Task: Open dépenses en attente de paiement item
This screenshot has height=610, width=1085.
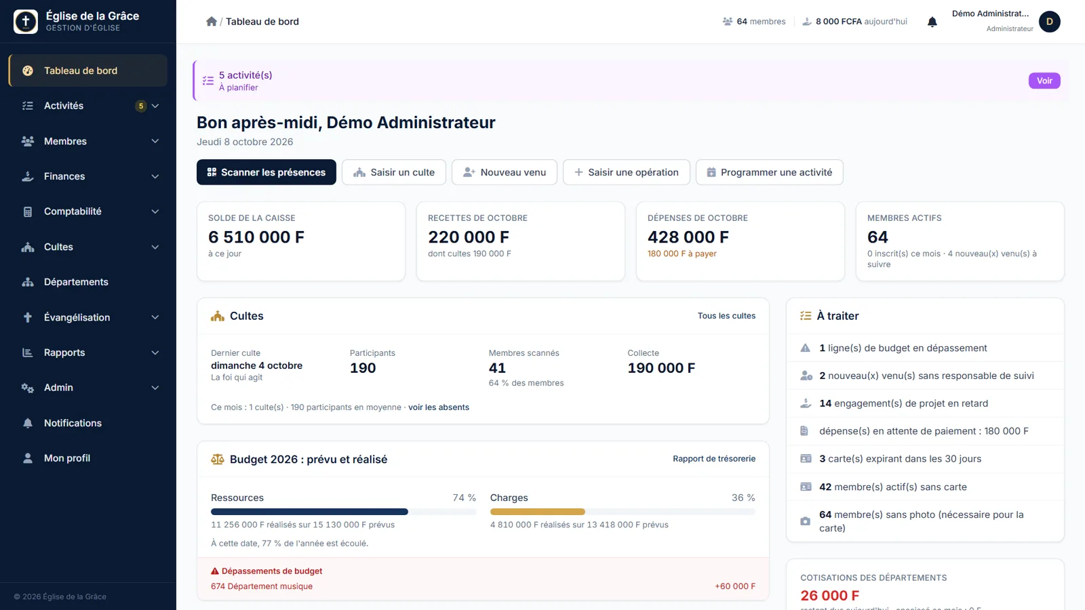Action: coord(925,431)
